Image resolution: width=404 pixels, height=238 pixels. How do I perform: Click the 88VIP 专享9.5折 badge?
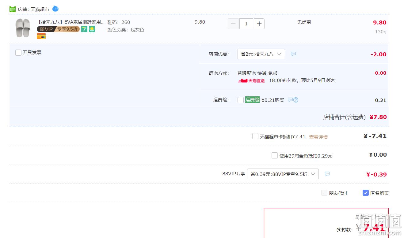[58, 29]
